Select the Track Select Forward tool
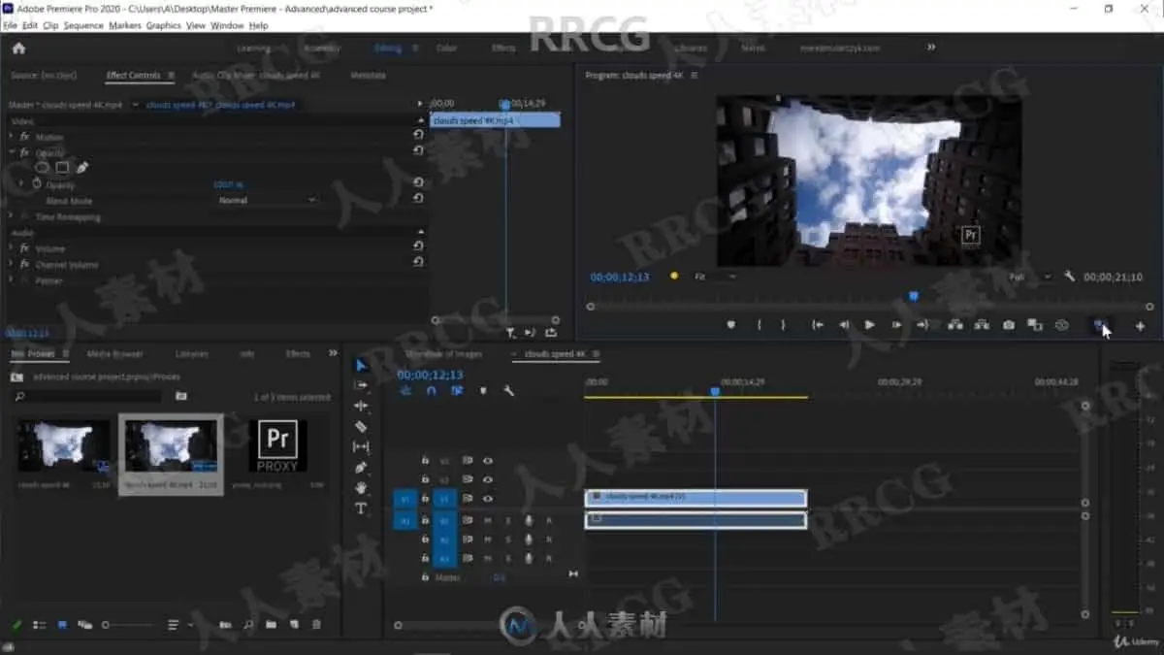Viewport: 1164px width, 655px height. (x=361, y=385)
